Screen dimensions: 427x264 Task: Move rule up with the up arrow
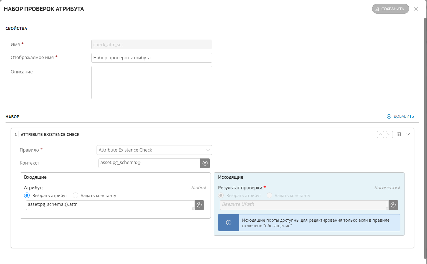click(x=380, y=135)
